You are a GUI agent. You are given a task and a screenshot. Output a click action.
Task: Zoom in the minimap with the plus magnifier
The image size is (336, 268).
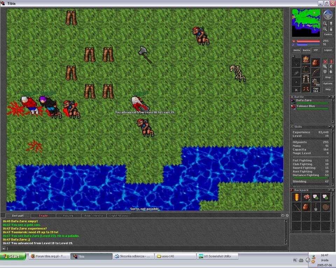325,29
